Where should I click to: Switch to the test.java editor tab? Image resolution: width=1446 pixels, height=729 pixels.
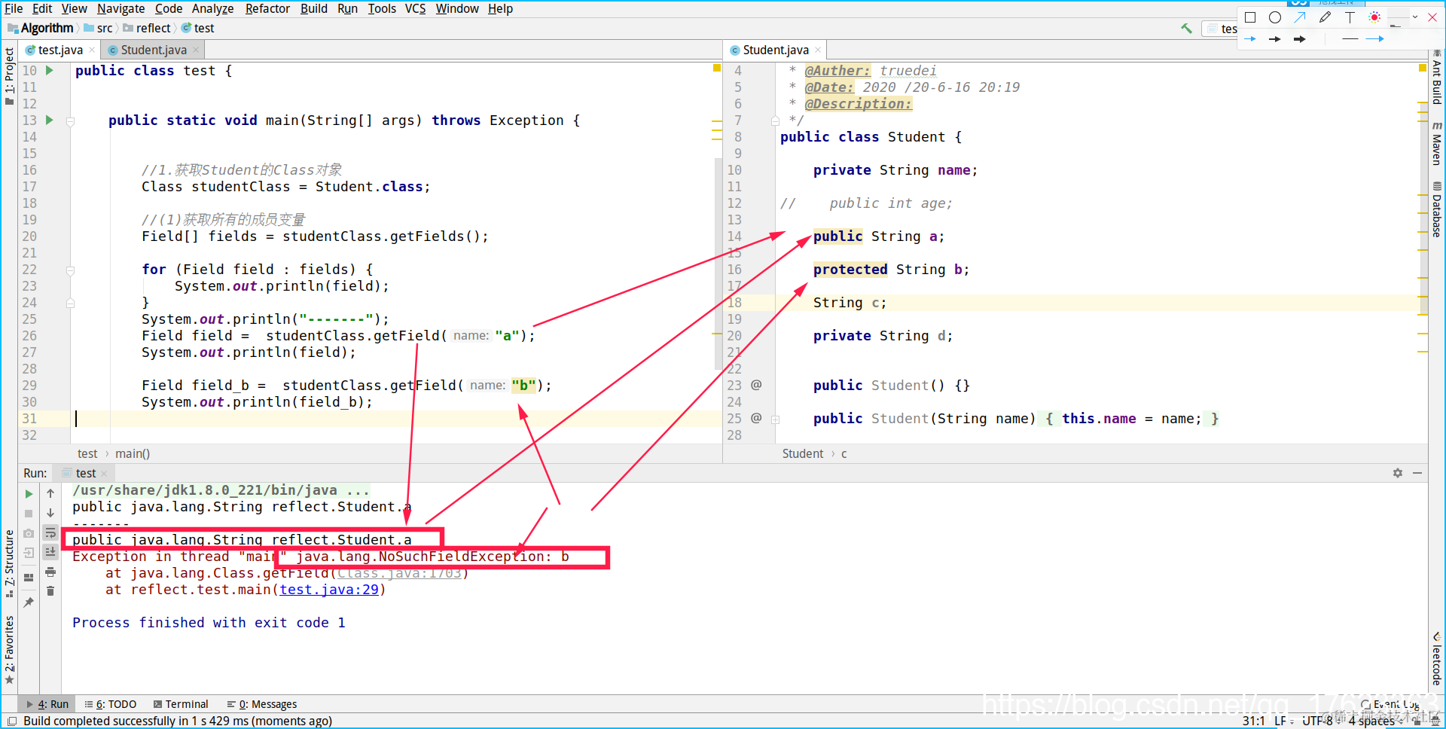point(60,50)
